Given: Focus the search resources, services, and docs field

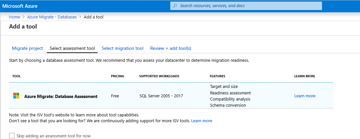Looking at the screenshot, I should [246, 6].
